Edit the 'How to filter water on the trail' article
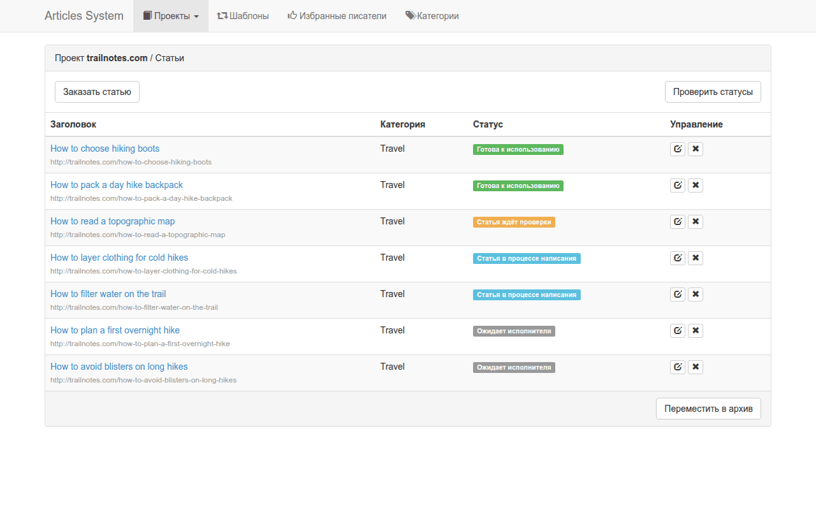 pyautogui.click(x=678, y=295)
